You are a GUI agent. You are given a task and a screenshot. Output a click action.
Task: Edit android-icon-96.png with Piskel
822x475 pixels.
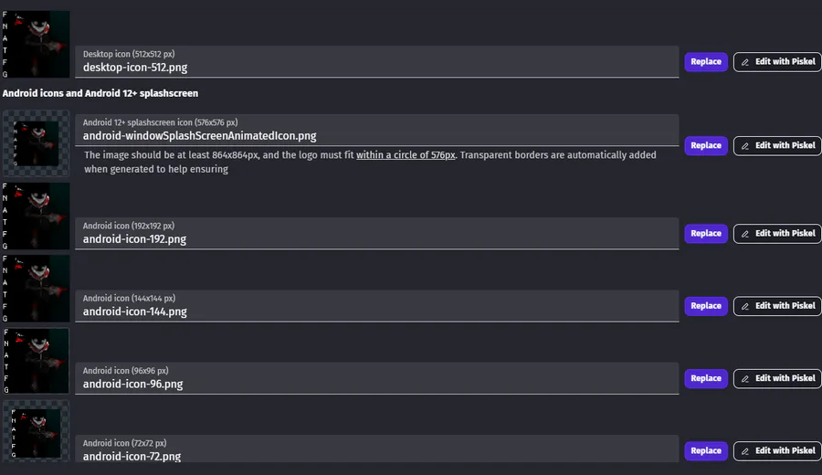(777, 378)
